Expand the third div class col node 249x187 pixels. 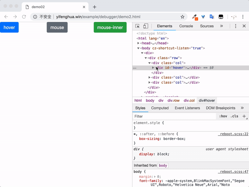(x=149, y=82)
